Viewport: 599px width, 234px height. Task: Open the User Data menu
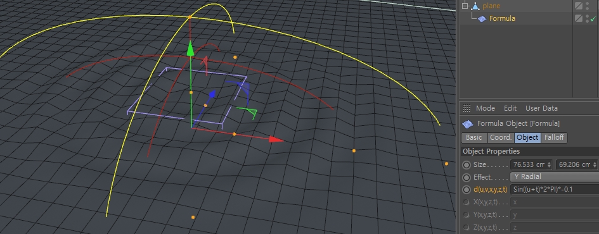coord(541,108)
